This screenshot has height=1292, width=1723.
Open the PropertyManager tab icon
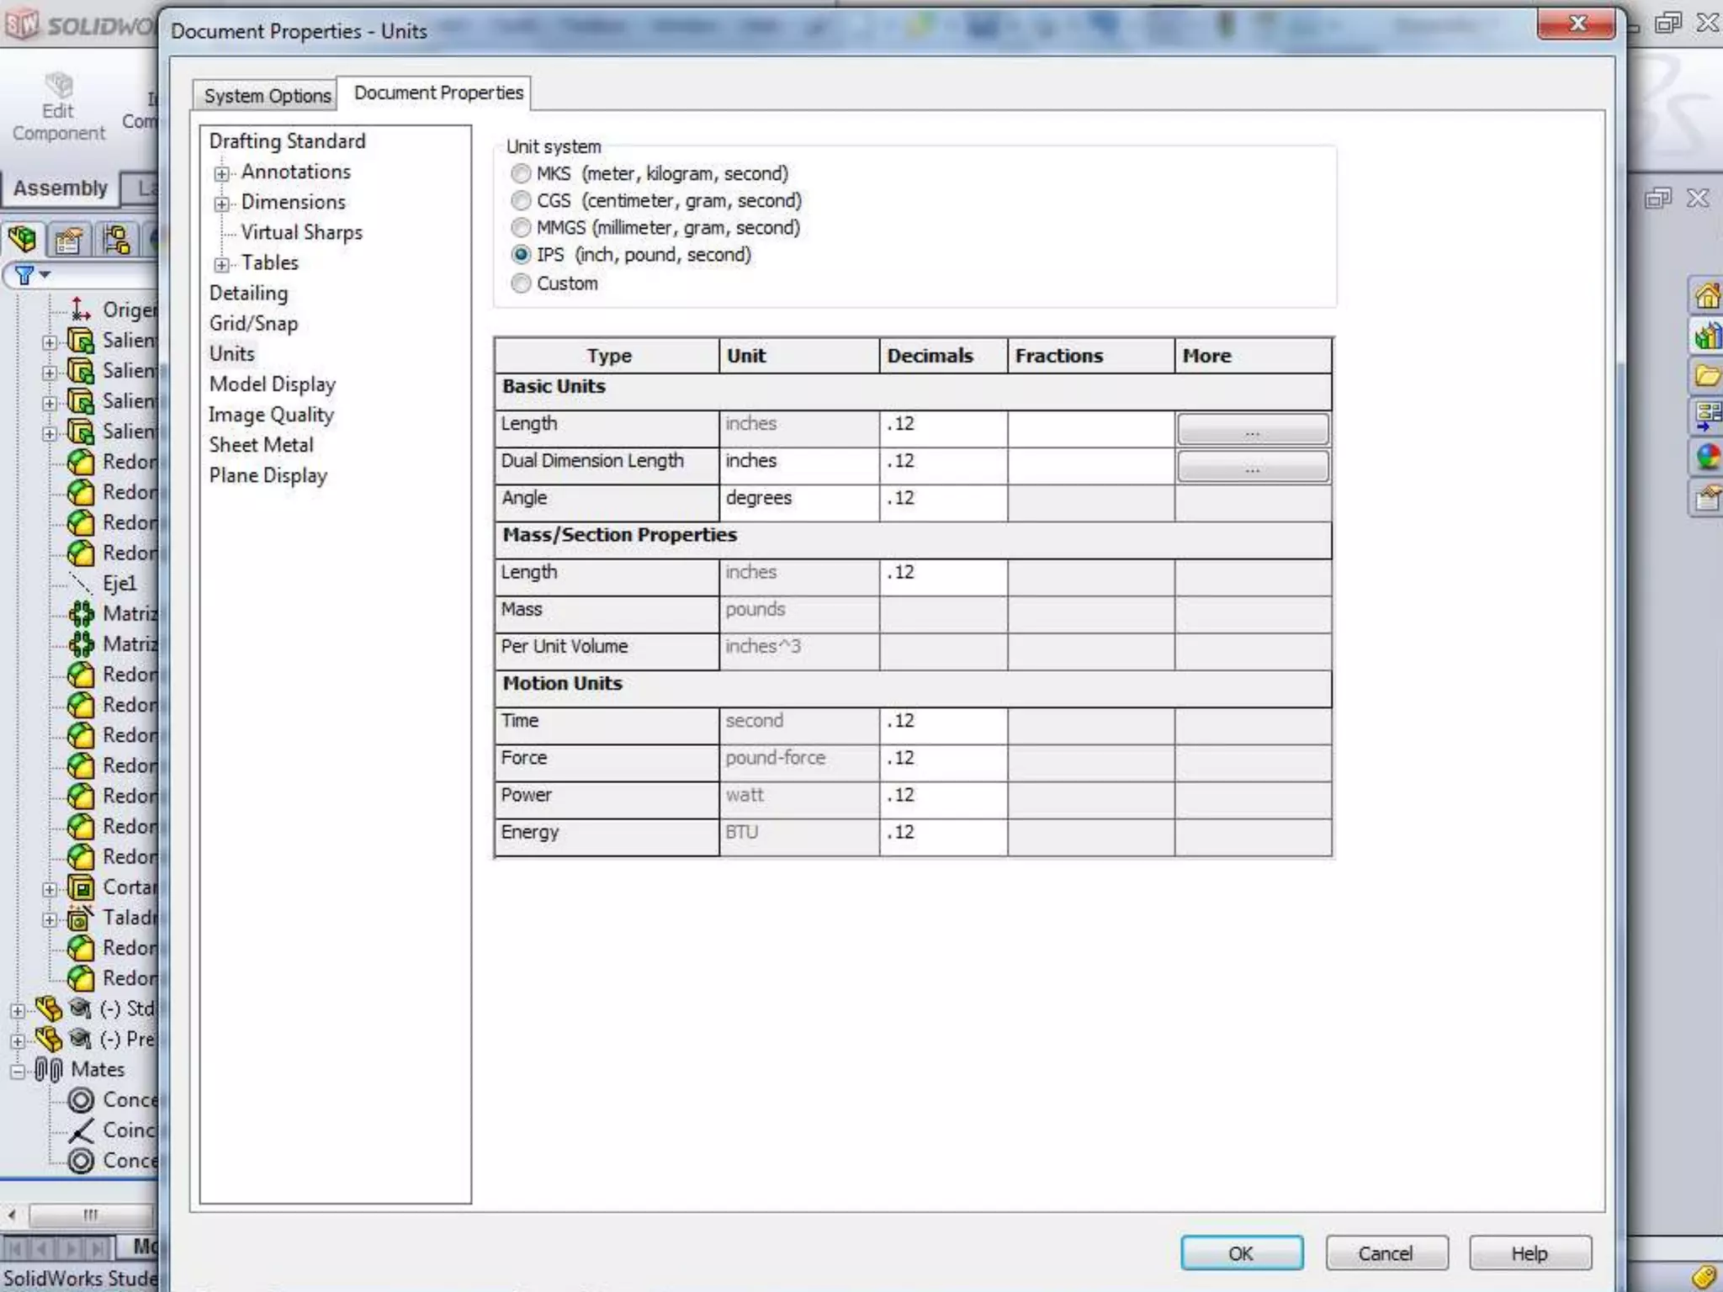[68, 241]
